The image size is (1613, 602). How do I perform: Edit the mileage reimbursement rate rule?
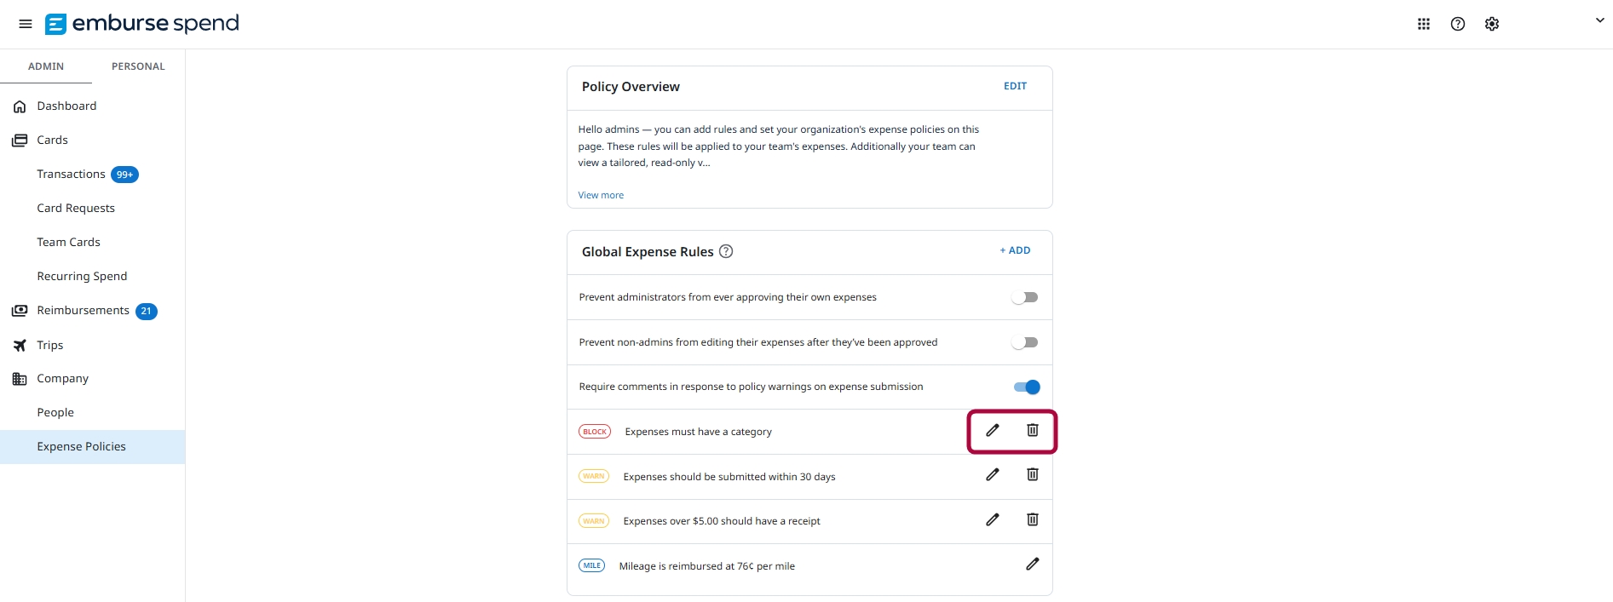(x=1032, y=564)
